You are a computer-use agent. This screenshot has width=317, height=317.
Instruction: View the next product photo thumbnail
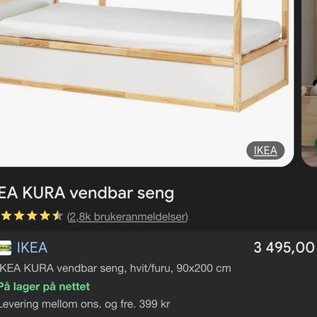tap(309, 83)
